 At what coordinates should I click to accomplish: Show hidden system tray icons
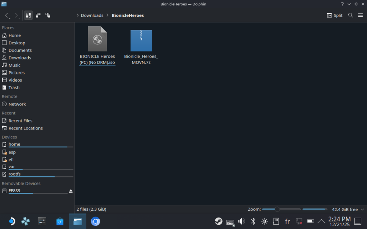pos(321,221)
